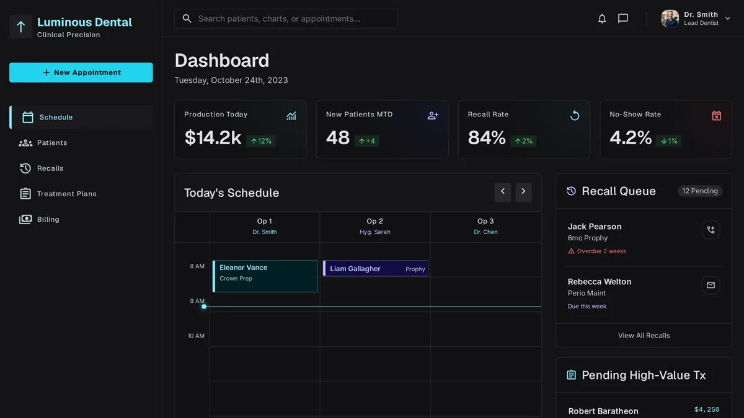Click the Treatment Plans clipboard icon
Screen dimensions: 744x418
click(25, 194)
